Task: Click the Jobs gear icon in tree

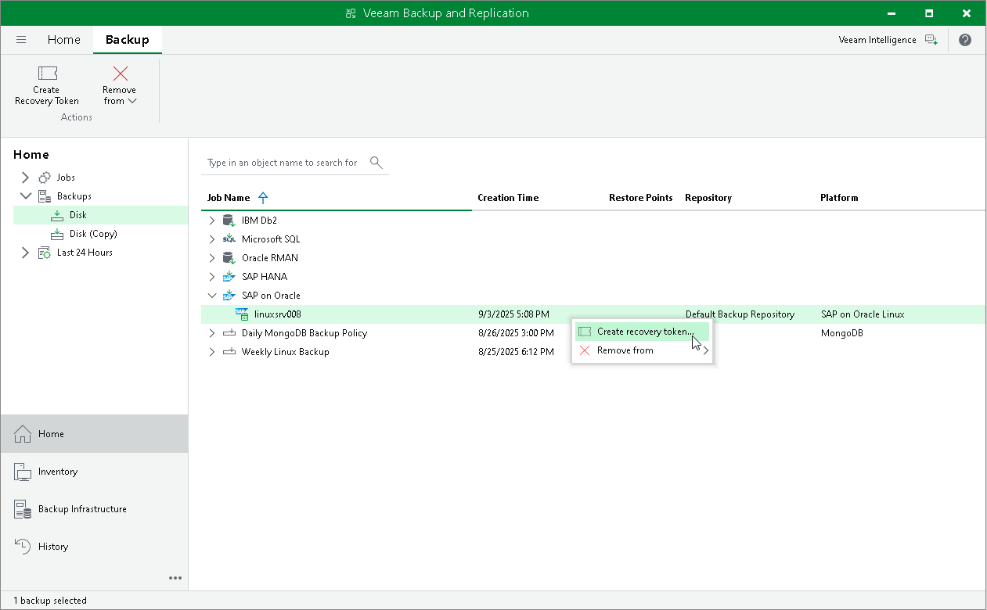Action: (45, 178)
